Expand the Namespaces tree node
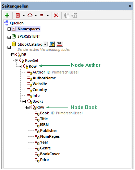Viewport: 135px width, 170px height. [9, 29]
